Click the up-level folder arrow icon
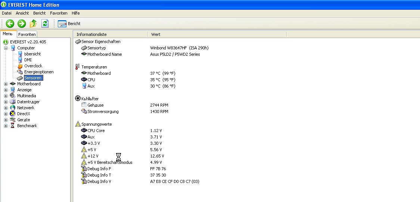The height and width of the screenshot is (202, 420). [x=33, y=24]
